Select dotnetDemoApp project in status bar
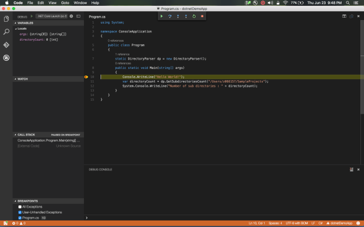The height and width of the screenshot is (227, 364). [339, 223]
